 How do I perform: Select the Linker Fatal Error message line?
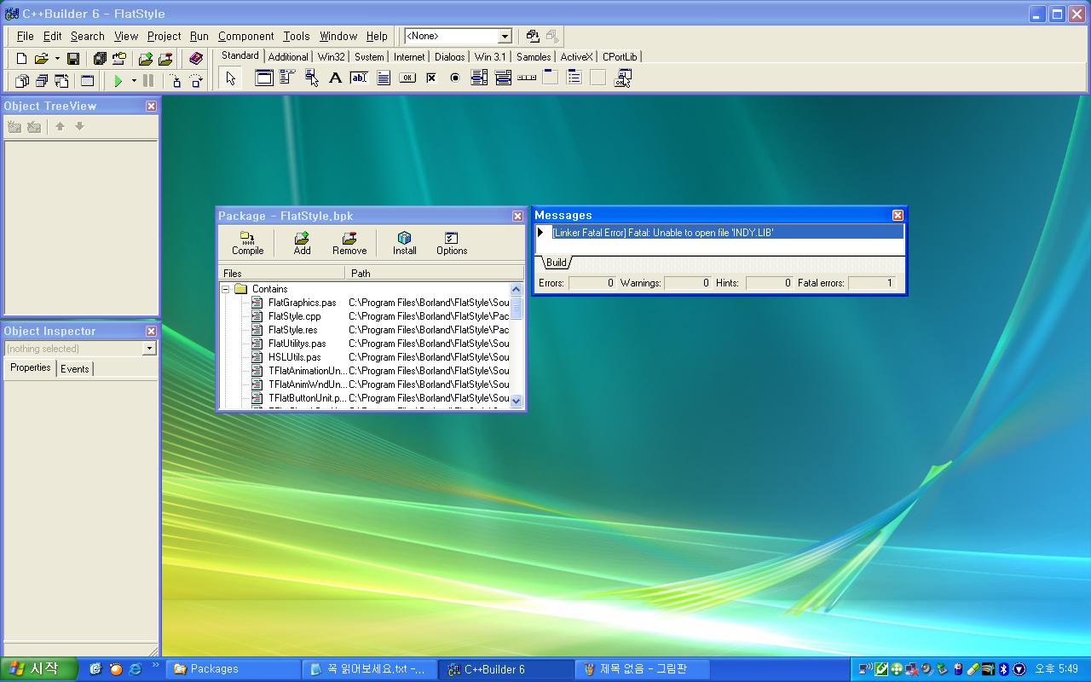[662, 233]
